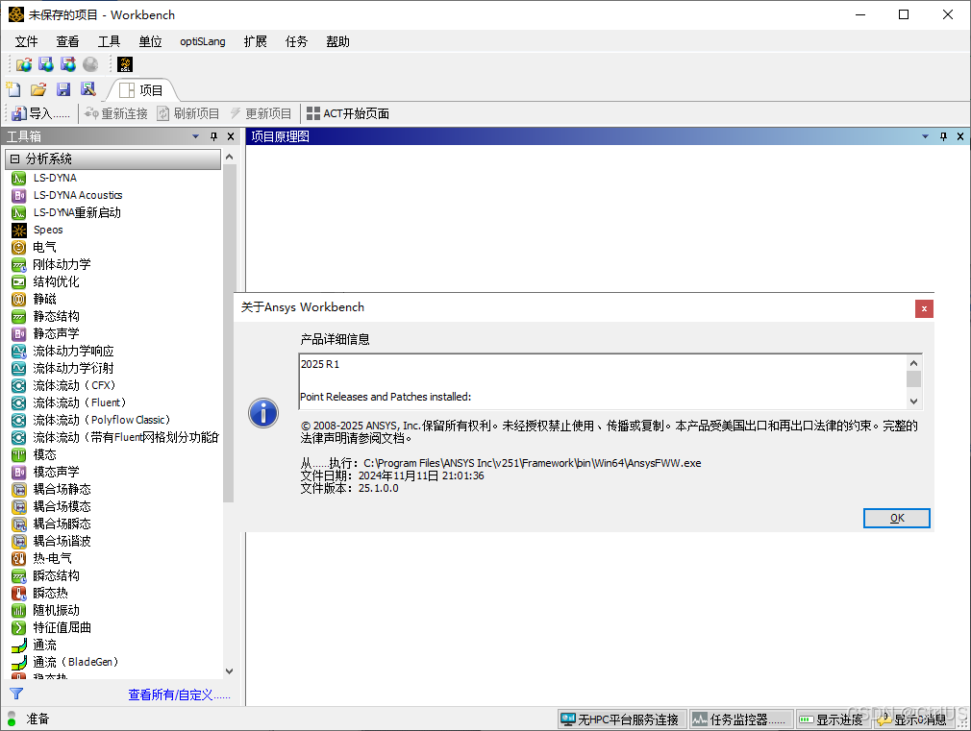
Task: Click the 静态声学 system icon
Action: [19, 334]
